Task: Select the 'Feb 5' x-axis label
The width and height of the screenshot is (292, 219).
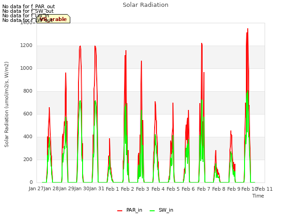Action: [x=173, y=189]
